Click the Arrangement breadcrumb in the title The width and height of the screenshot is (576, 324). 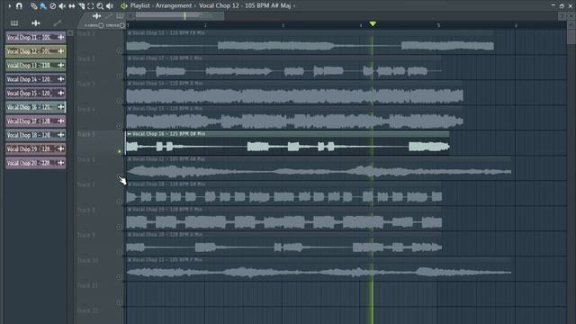coord(174,6)
